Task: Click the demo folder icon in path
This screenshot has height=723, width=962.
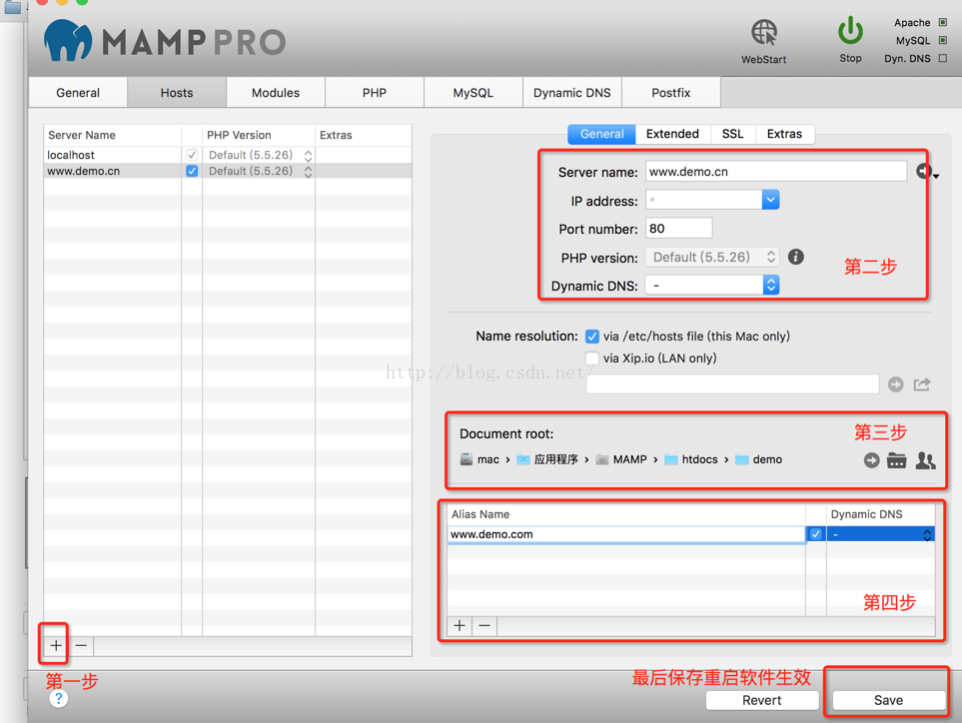Action: (x=742, y=459)
